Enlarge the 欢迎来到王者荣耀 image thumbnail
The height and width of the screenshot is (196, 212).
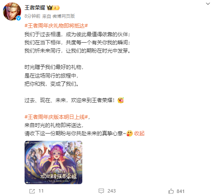coord(53,162)
